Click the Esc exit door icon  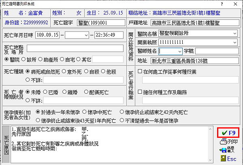(x=228, y=159)
